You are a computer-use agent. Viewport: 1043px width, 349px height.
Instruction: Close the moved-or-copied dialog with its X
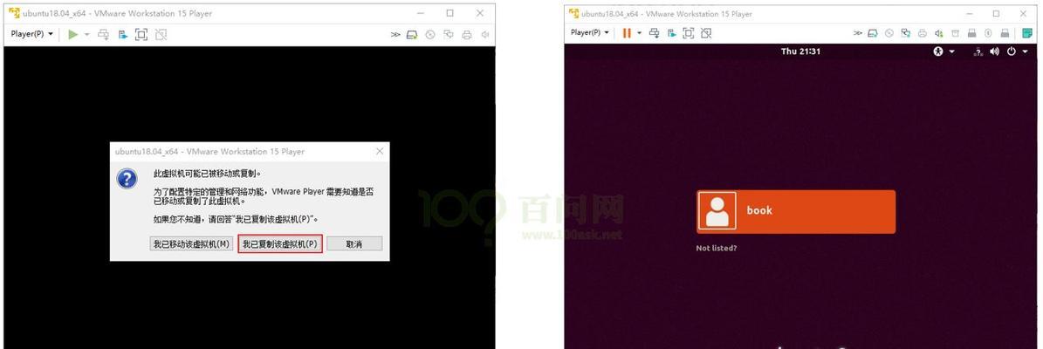pos(380,152)
